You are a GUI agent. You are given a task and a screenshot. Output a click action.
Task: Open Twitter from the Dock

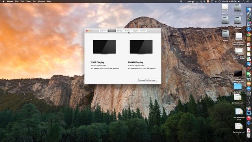[x=248, y=113]
